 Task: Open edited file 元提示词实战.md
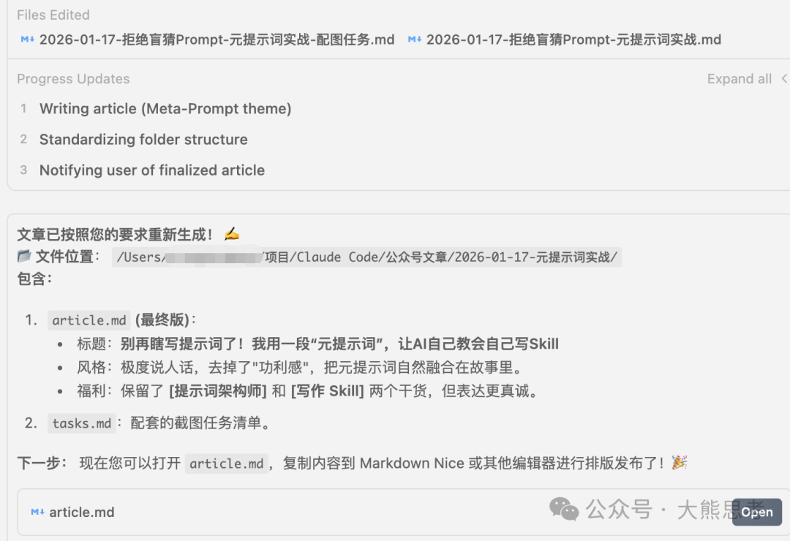click(573, 39)
